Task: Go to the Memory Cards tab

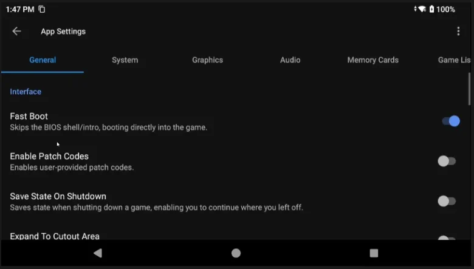Action: [x=373, y=60]
